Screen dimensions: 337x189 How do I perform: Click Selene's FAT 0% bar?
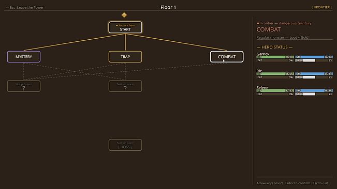(x=275, y=94)
